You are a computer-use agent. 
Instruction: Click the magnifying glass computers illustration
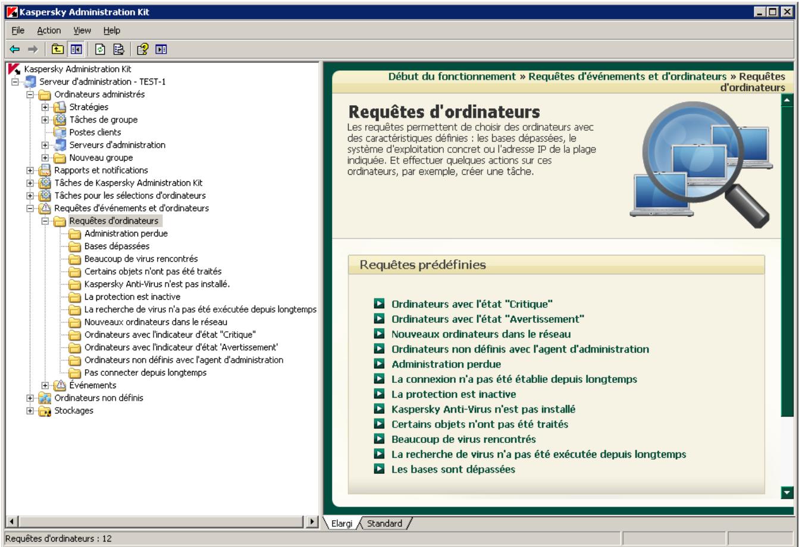click(x=700, y=164)
